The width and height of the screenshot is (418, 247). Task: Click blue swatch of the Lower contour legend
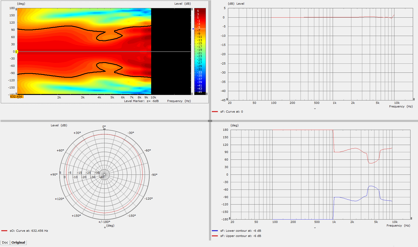[215, 231]
